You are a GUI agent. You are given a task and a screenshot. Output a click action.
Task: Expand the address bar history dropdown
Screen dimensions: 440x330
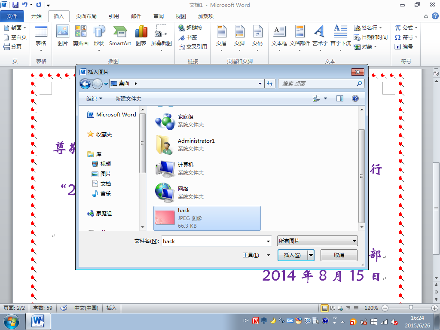click(260, 84)
